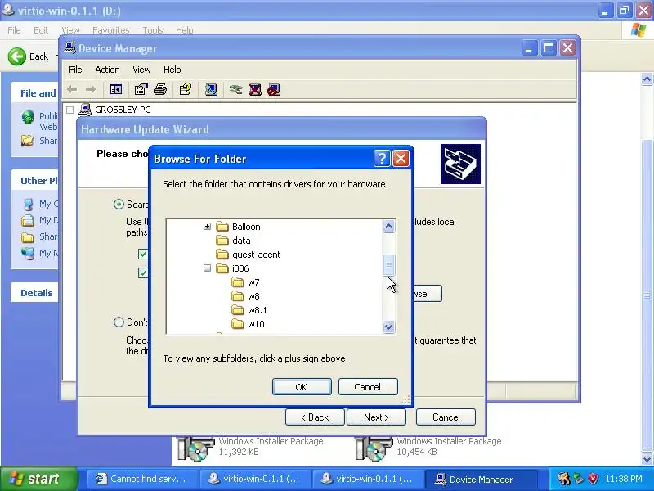Click the GROSSLEY-PC computer name label

click(x=123, y=110)
